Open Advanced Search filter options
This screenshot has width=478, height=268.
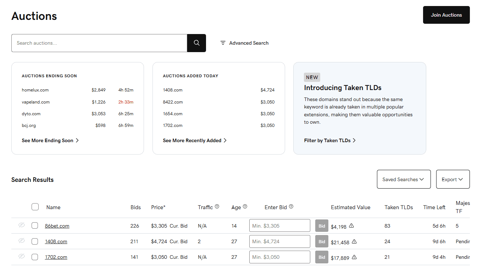coord(244,43)
